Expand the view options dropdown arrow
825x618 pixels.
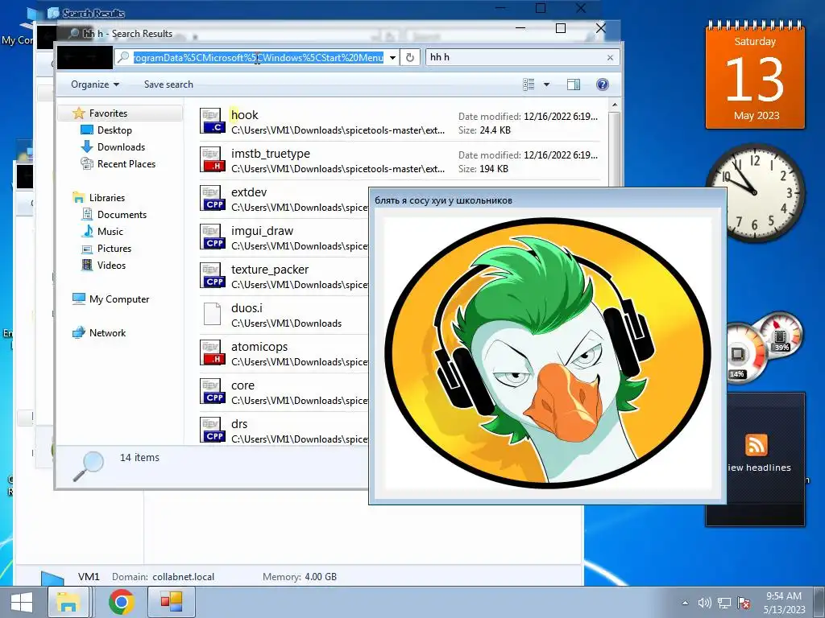tap(547, 84)
